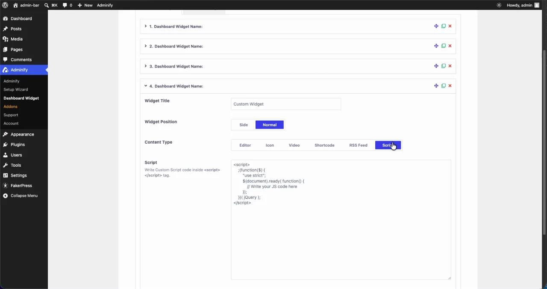Screen dimensions: 547x289
Task: Click the Script textarea corner grip
Action: coord(449,278)
